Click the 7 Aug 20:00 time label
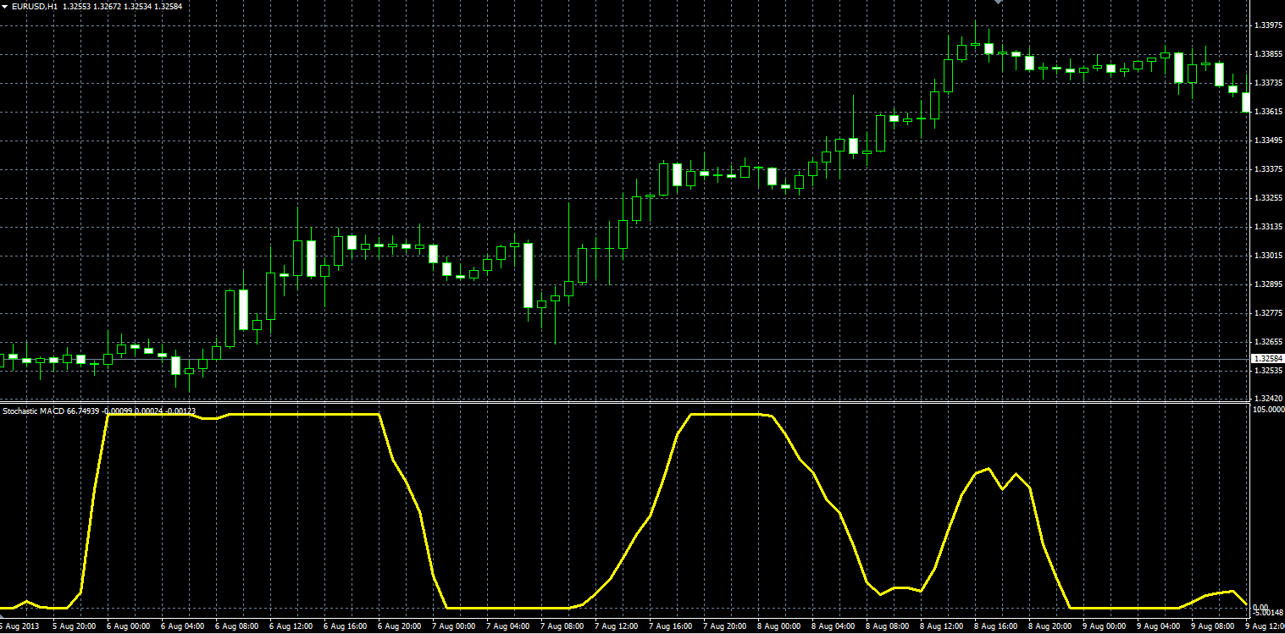The image size is (1285, 634). click(x=724, y=627)
